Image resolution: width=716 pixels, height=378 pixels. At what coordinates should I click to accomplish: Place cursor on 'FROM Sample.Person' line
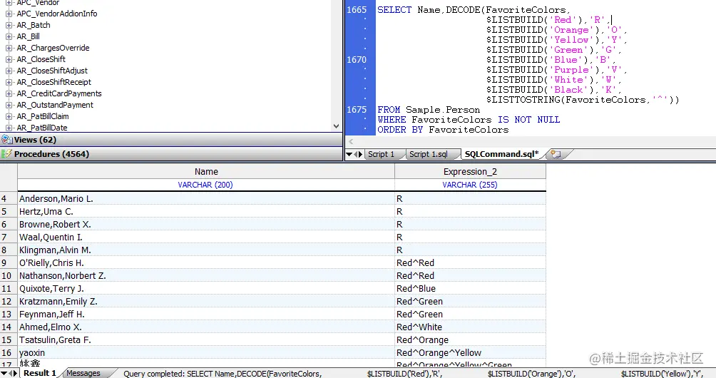coord(429,110)
